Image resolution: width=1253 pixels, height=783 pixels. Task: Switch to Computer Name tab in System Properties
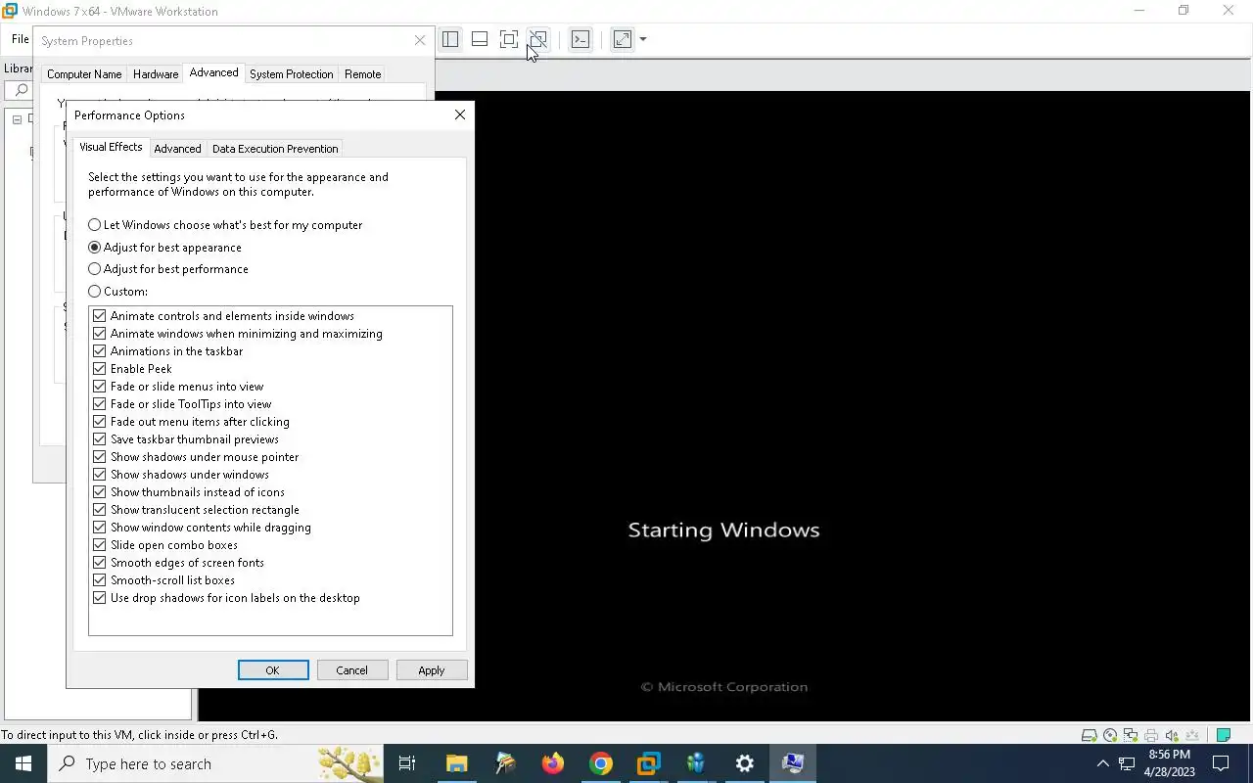point(84,74)
